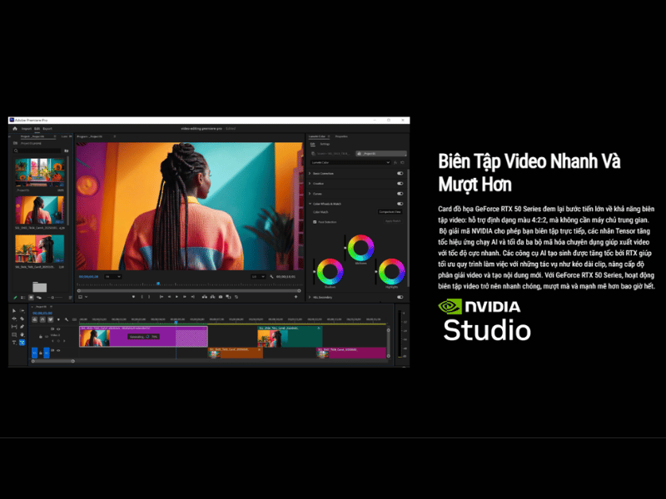Viewport: 666px width, 499px height.
Task: Select the Pen tool in timeline tools
Action: (22, 327)
